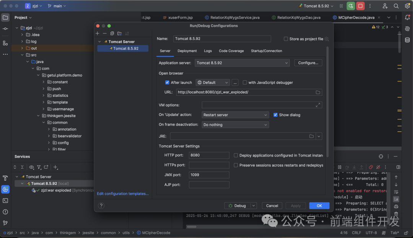The height and width of the screenshot is (238, 413).
Task: Click the dialog vertical scrollbar
Action: click(327, 102)
